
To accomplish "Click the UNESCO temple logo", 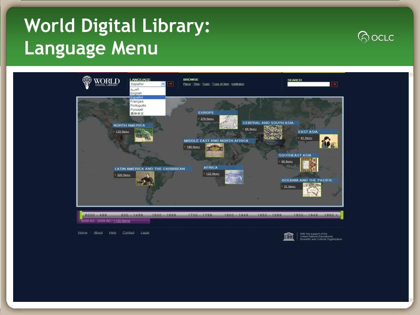I will [288, 237].
